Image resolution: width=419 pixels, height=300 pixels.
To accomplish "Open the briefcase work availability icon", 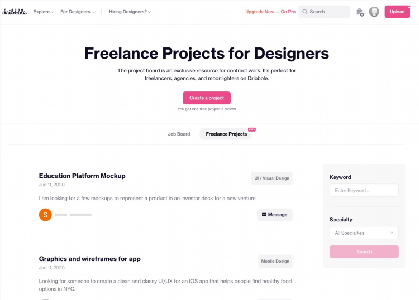I will (360, 12).
